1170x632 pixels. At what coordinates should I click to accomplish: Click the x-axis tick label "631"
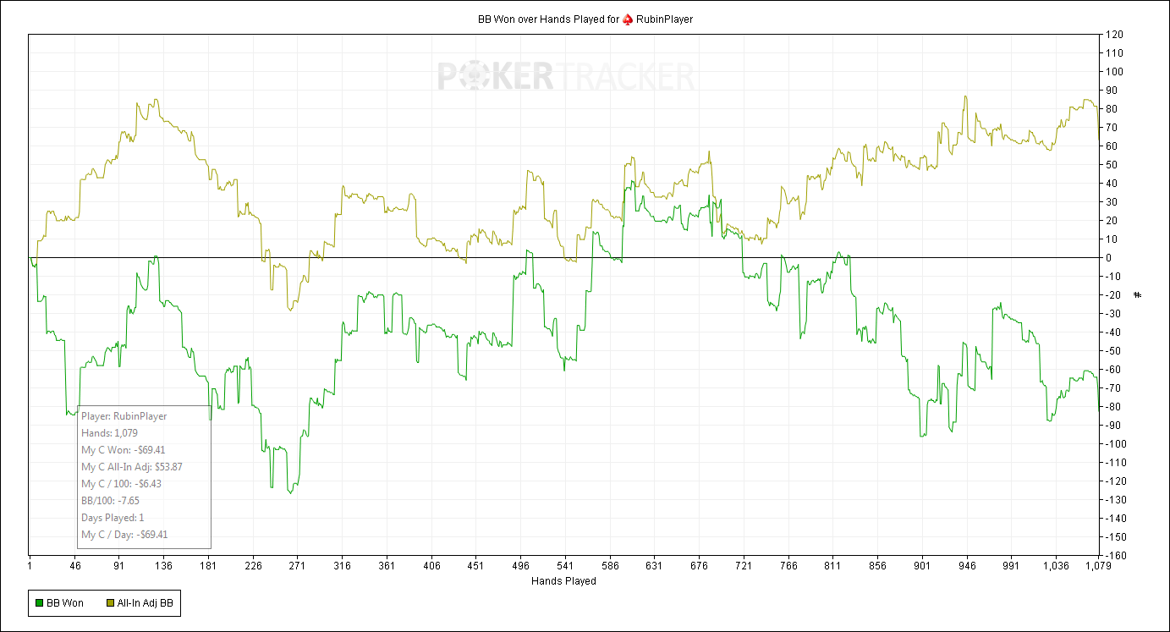(x=653, y=566)
